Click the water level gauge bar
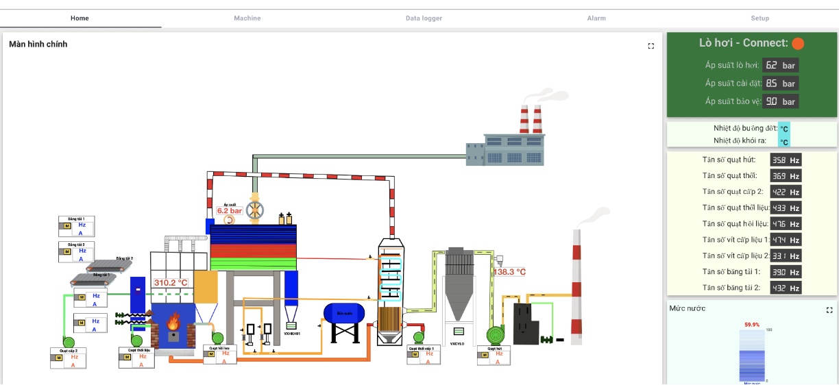839x385 pixels. tap(753, 356)
